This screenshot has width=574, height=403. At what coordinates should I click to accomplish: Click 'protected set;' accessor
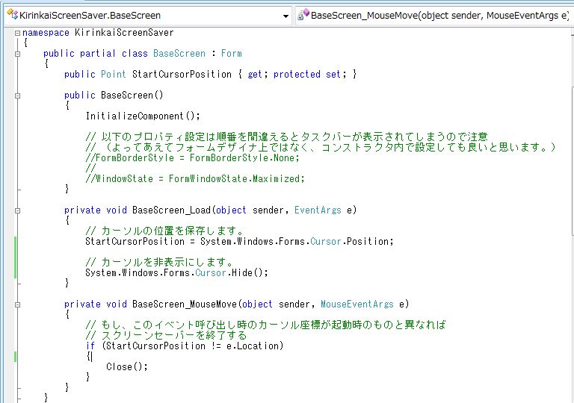tap(309, 74)
